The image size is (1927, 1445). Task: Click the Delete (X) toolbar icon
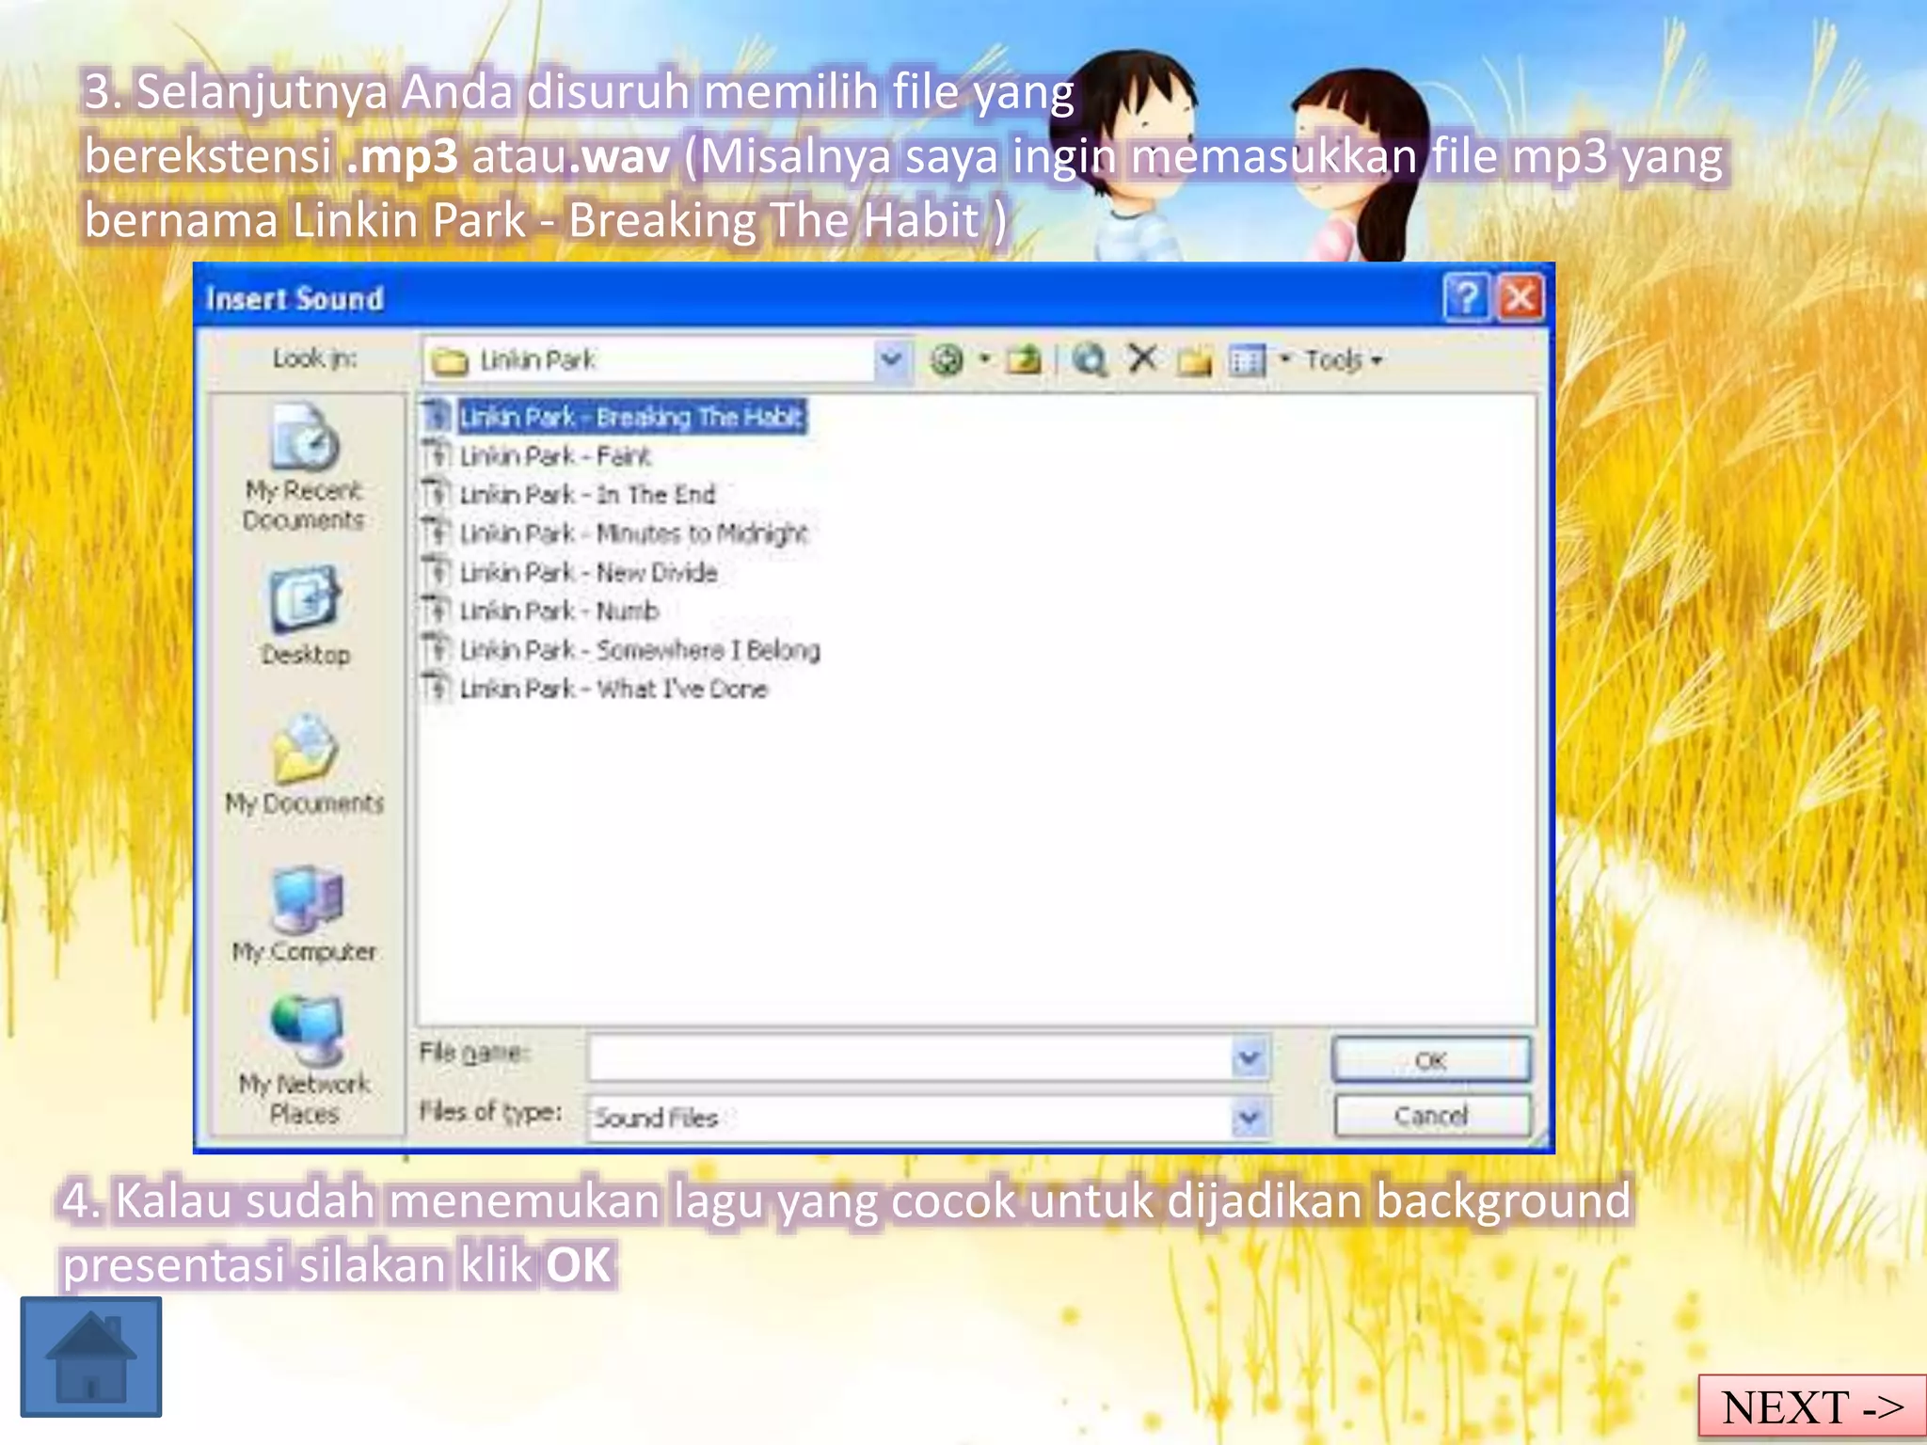click(1142, 358)
